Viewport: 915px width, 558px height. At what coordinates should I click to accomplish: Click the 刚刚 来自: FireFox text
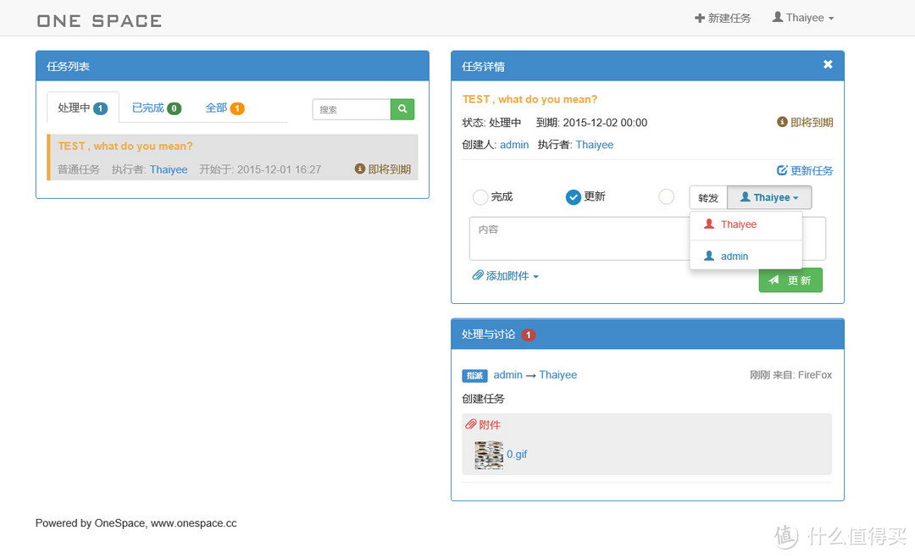pyautogui.click(x=790, y=375)
